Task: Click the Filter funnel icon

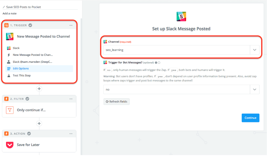Action: (x=10, y=110)
